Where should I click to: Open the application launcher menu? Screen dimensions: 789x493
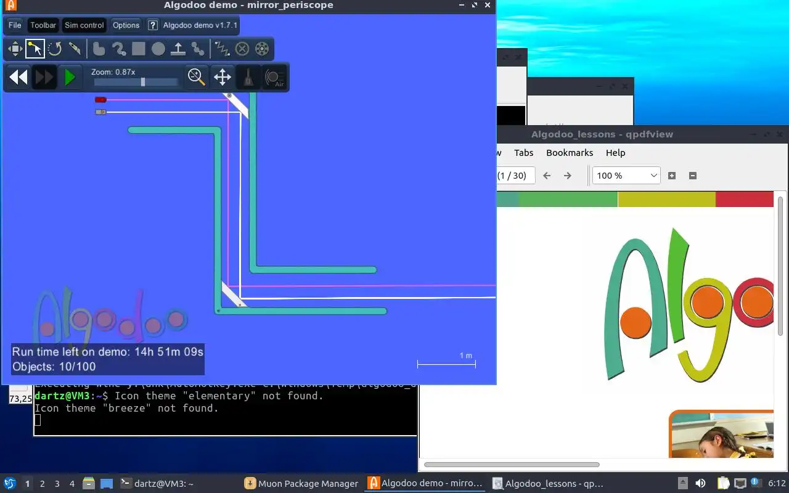pyautogui.click(x=10, y=484)
